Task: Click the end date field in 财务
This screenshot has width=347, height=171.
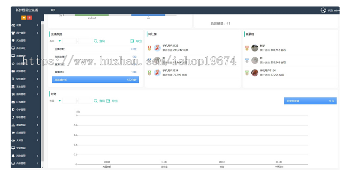Action: point(85,101)
